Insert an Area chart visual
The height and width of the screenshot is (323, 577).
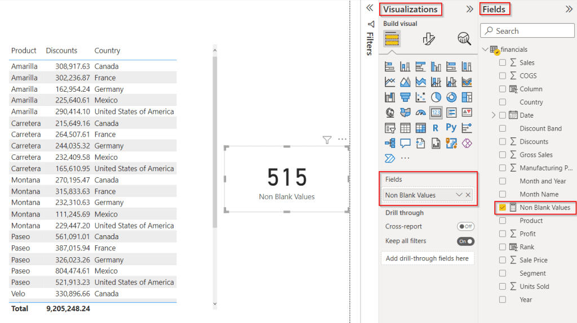tap(405, 82)
